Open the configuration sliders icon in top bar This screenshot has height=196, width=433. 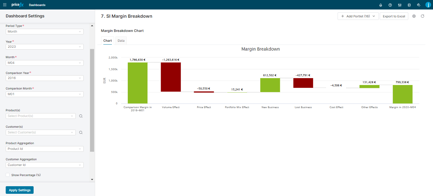point(400,5)
